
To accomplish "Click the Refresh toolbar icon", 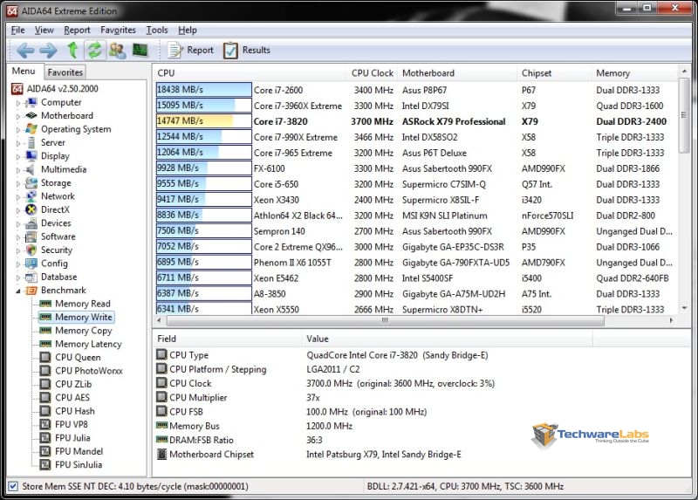I will coord(94,51).
